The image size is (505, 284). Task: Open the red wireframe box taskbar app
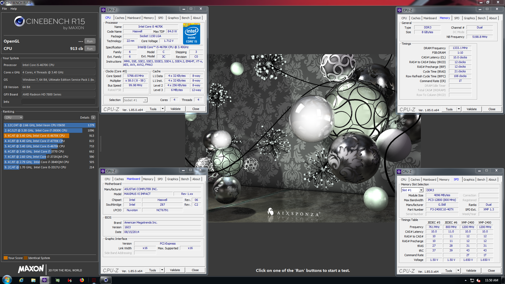(x=94, y=280)
